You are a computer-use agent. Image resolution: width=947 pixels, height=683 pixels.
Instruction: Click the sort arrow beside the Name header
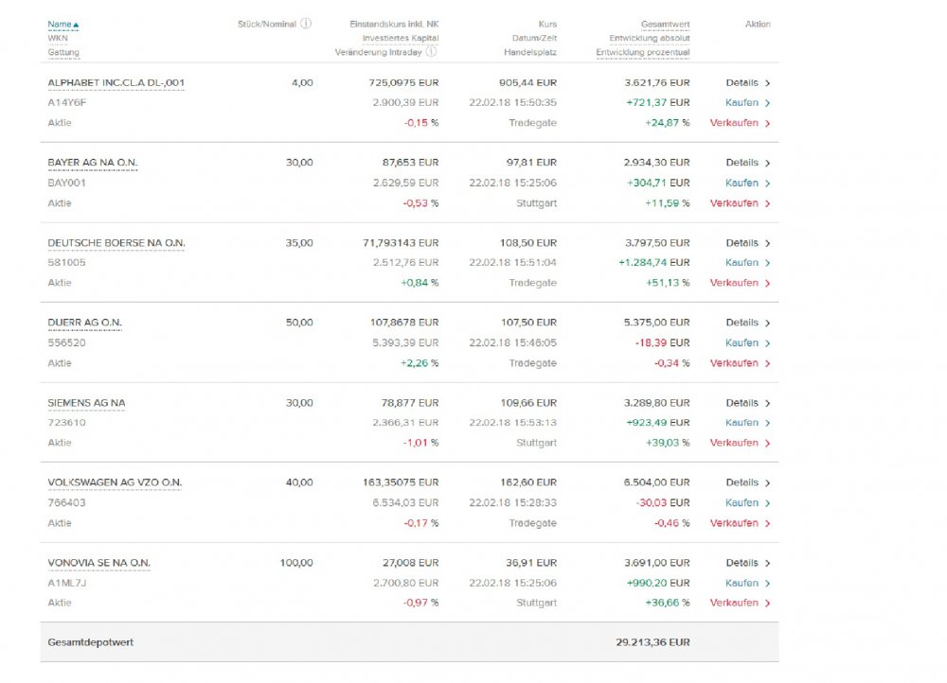point(77,25)
